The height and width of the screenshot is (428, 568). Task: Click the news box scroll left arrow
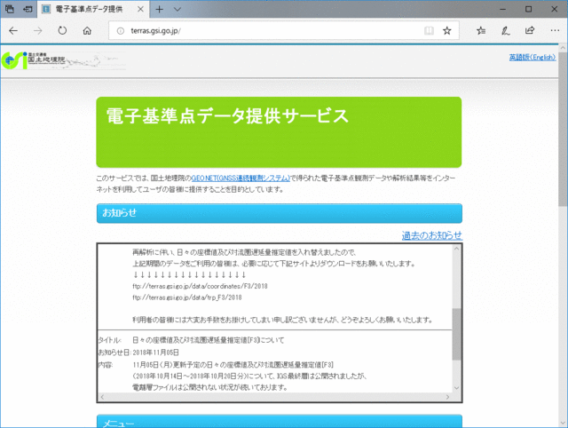102,397
